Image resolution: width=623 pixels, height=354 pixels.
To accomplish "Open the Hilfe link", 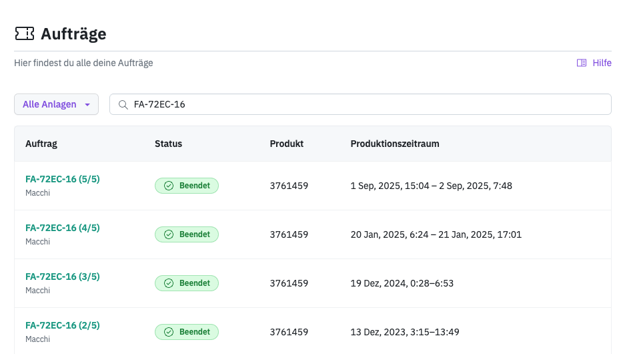I will [602, 63].
